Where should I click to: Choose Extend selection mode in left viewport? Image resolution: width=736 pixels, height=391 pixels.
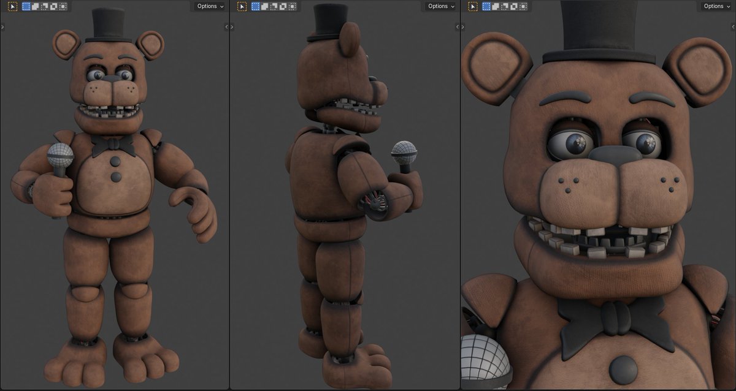(35, 6)
